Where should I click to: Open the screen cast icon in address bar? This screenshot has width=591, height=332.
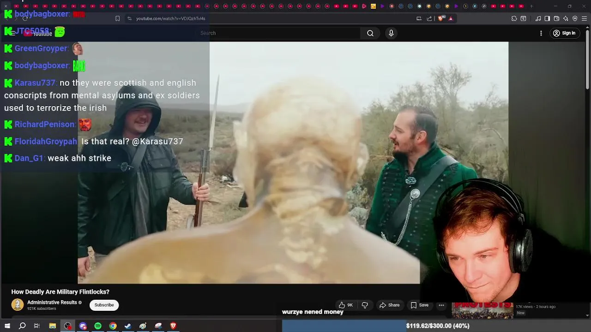(x=419, y=18)
